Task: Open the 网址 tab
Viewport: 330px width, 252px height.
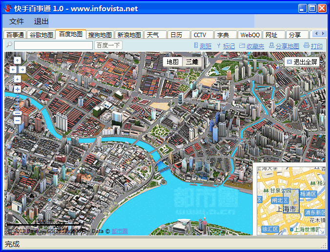Action: pyautogui.click(x=274, y=35)
